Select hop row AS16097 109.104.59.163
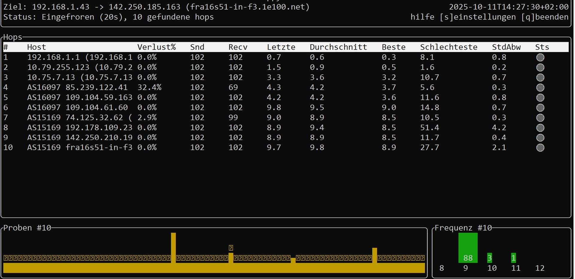 coord(286,98)
